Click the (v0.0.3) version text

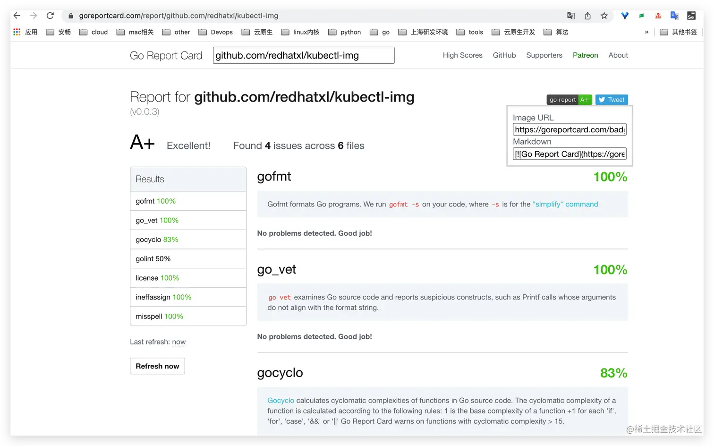point(144,112)
